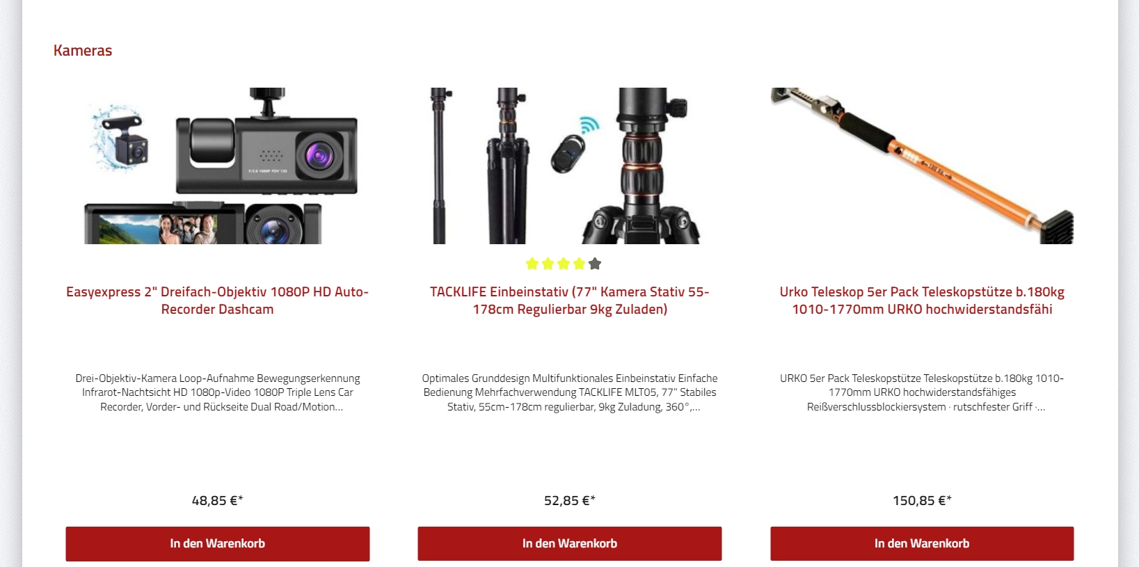Open TACKLIFE Einbeinstativ title link
This screenshot has height=567, width=1139.
click(570, 301)
